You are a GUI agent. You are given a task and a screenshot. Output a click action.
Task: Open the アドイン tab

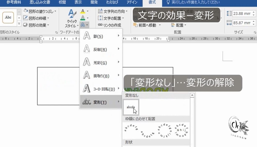coord(132,2)
